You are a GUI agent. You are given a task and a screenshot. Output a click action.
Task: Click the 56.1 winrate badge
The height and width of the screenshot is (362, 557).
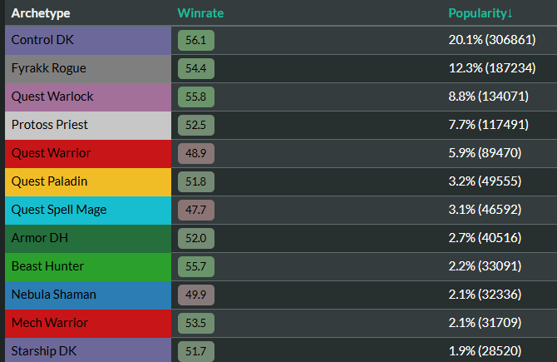click(x=196, y=41)
